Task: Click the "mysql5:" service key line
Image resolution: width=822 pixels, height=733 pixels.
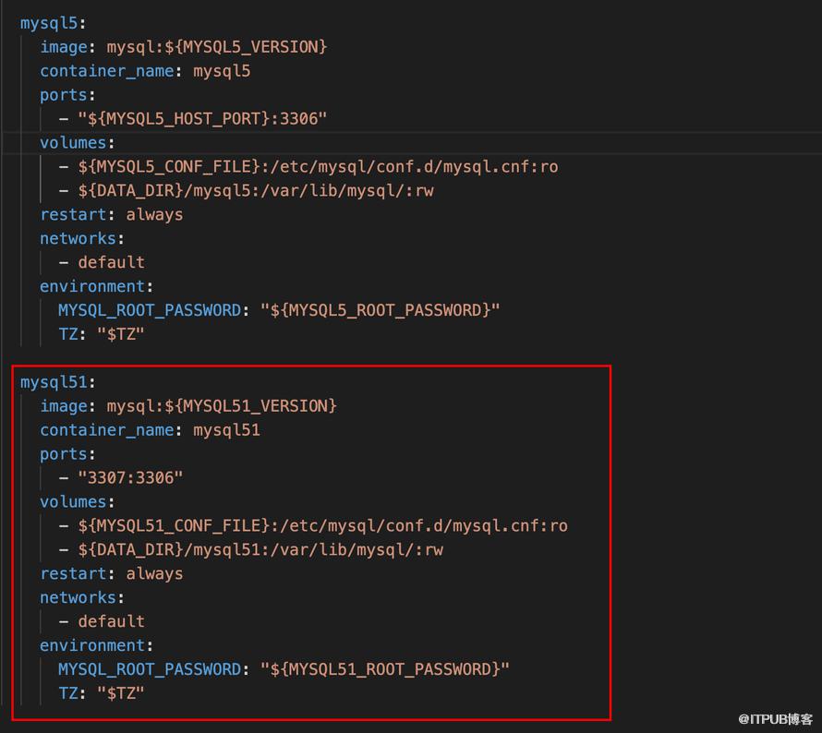Action: pos(53,23)
